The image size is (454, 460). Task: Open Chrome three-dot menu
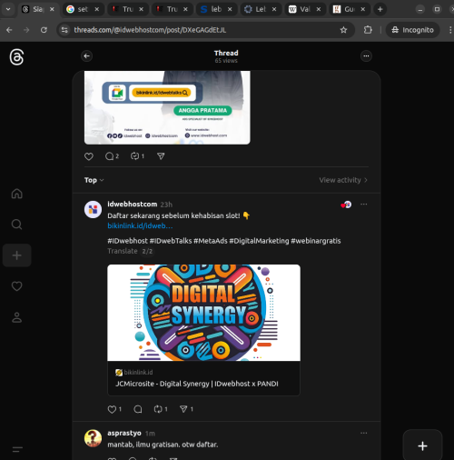[x=450, y=30]
